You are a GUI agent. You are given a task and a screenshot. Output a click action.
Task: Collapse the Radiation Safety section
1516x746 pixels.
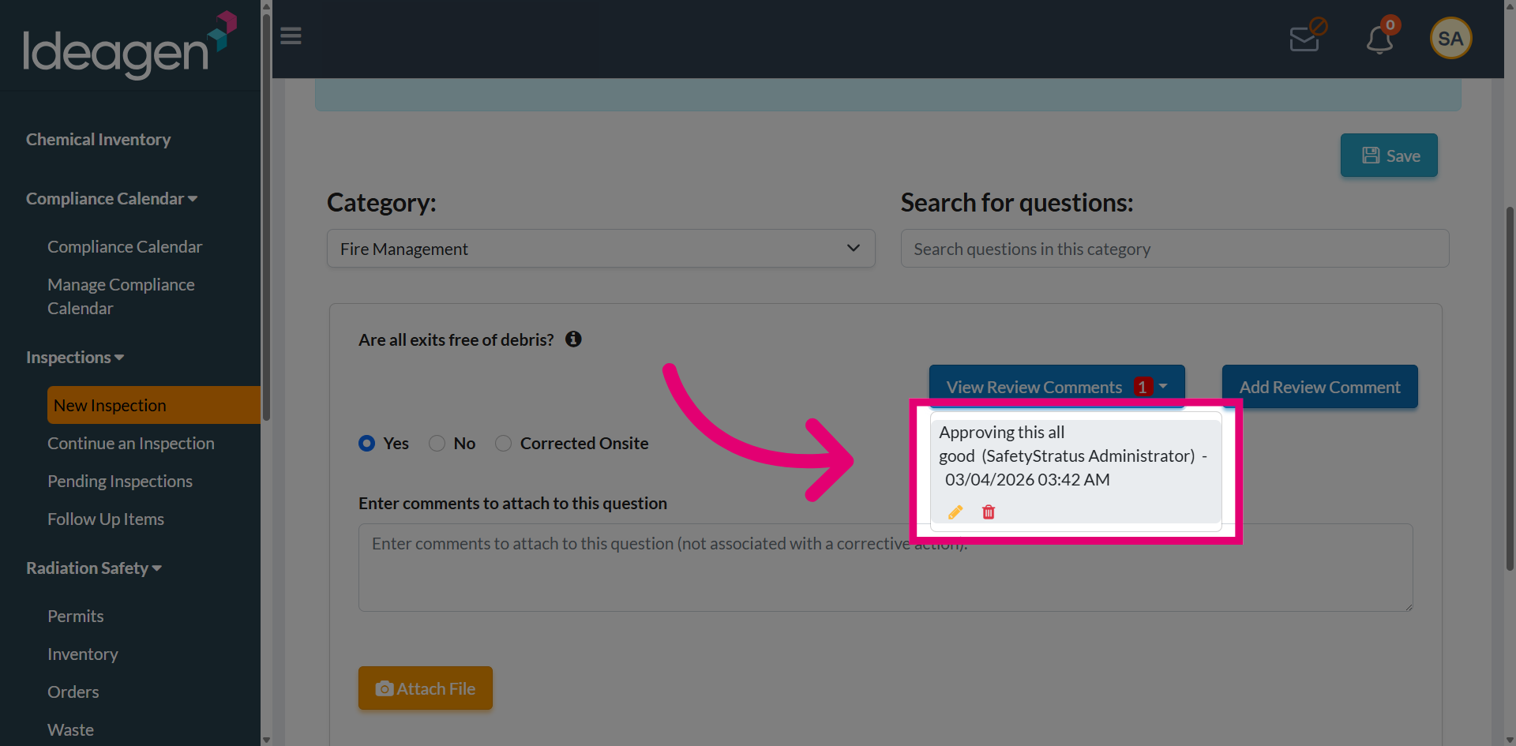tap(93, 568)
